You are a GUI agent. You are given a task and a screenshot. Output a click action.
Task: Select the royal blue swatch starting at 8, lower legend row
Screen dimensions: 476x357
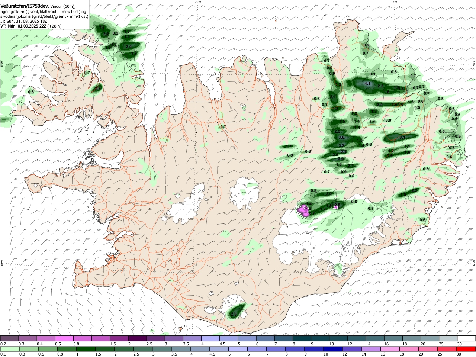(295, 349)
